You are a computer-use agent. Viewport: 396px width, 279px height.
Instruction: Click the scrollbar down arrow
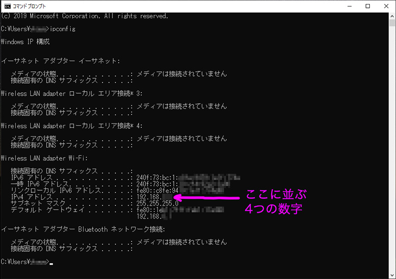392,275
